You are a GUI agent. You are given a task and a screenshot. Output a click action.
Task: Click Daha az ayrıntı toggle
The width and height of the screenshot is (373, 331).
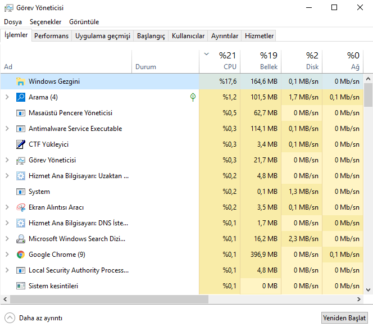tap(34, 318)
